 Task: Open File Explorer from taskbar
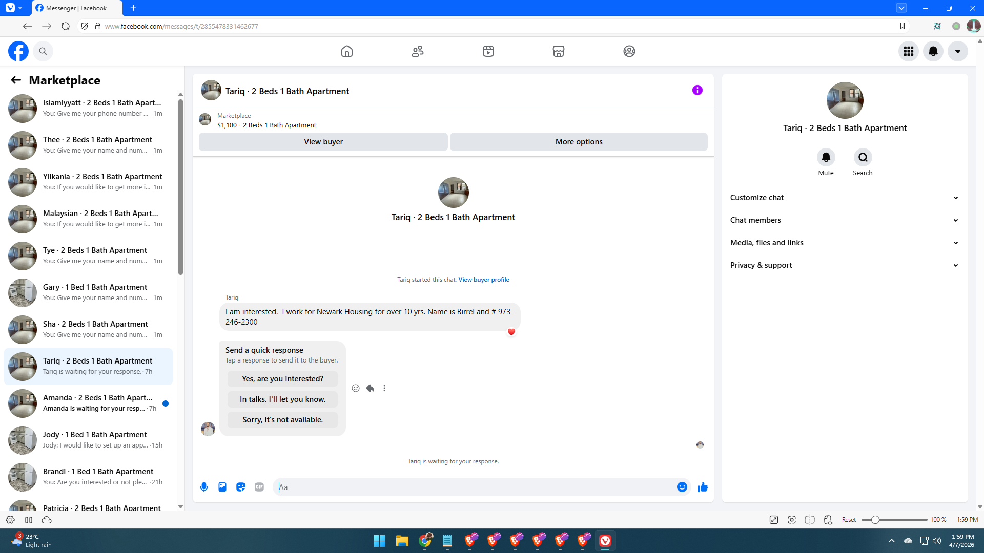point(402,541)
